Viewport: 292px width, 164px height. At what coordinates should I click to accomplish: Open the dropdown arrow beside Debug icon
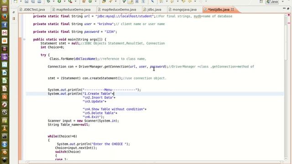pos(54,1)
